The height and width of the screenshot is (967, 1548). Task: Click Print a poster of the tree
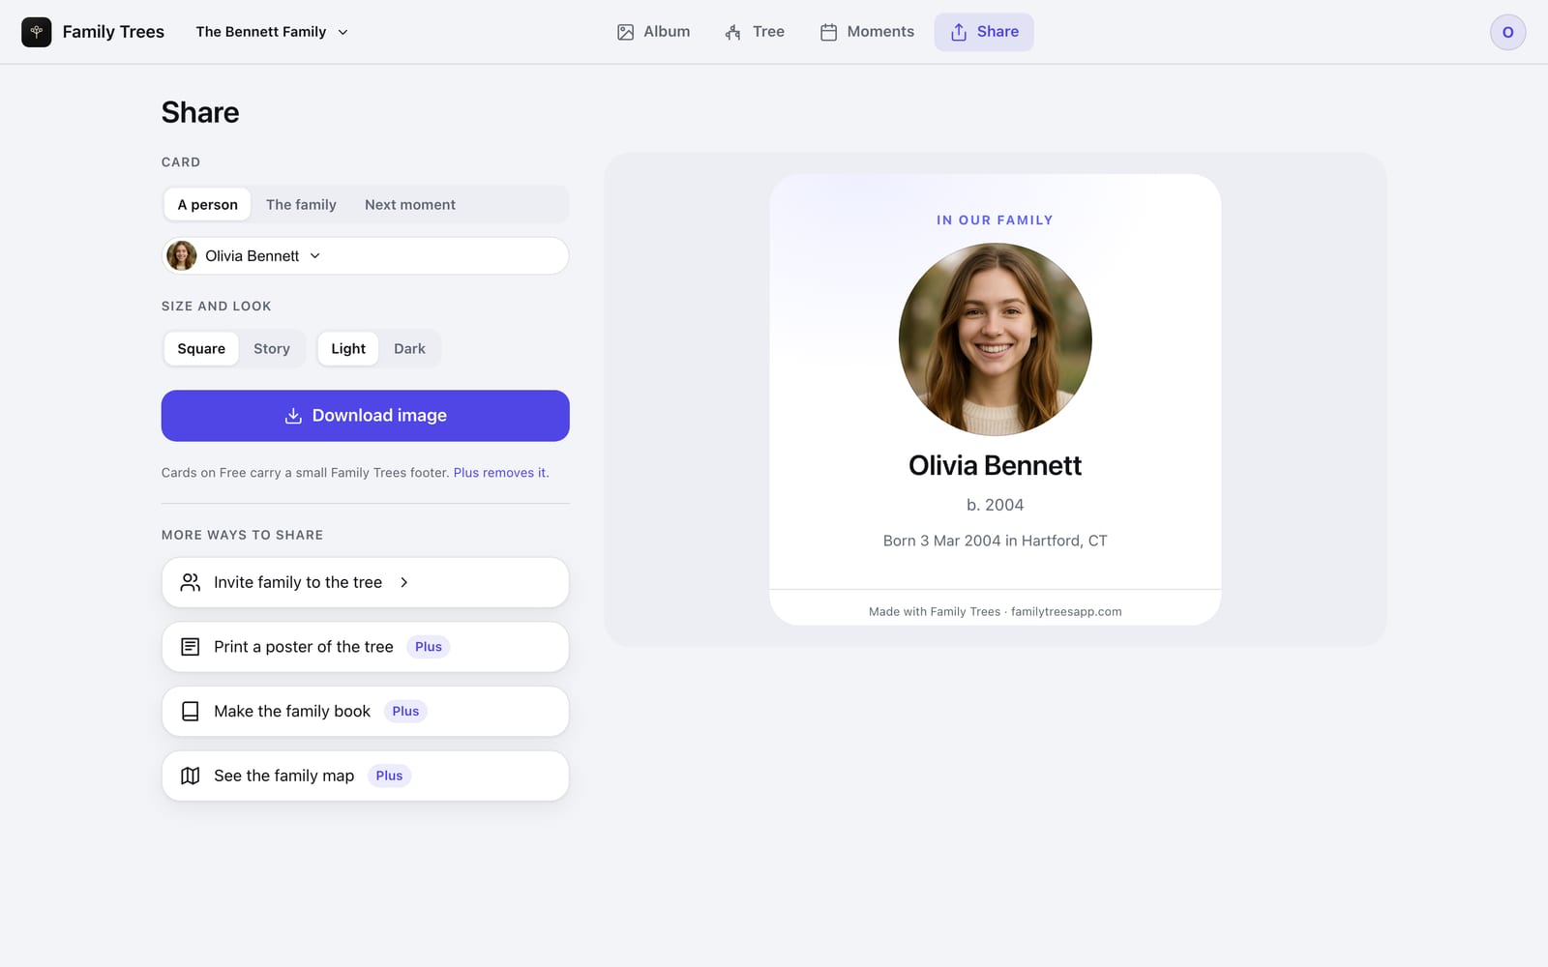click(x=366, y=647)
